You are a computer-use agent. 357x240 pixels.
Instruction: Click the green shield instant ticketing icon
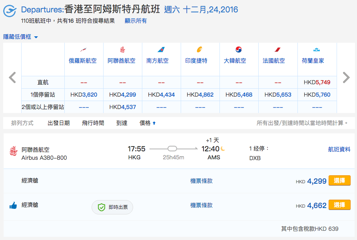click(x=101, y=207)
